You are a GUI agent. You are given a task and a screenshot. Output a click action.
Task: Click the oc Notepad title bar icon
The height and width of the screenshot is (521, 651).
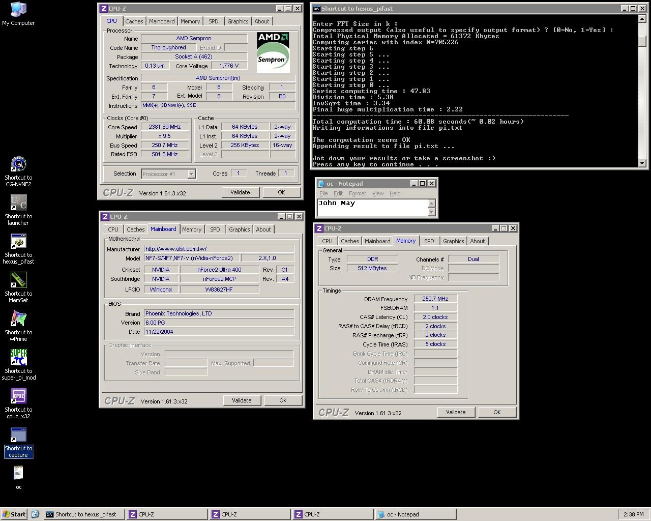(321, 184)
